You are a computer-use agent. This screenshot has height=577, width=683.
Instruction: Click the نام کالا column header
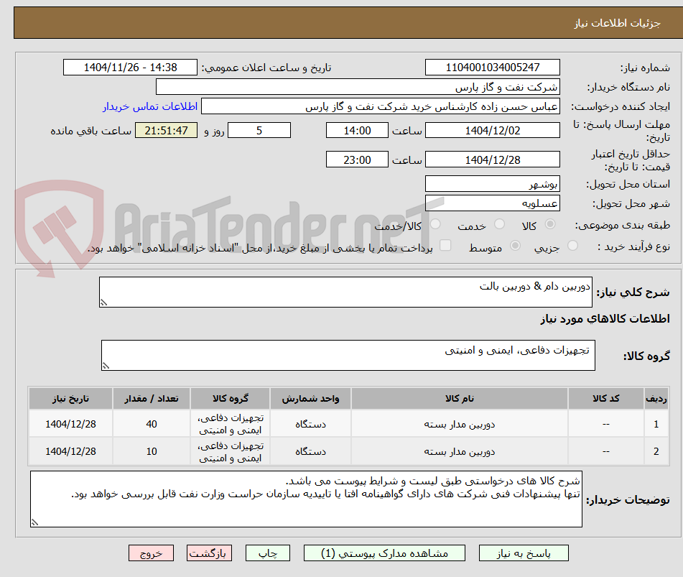click(459, 398)
